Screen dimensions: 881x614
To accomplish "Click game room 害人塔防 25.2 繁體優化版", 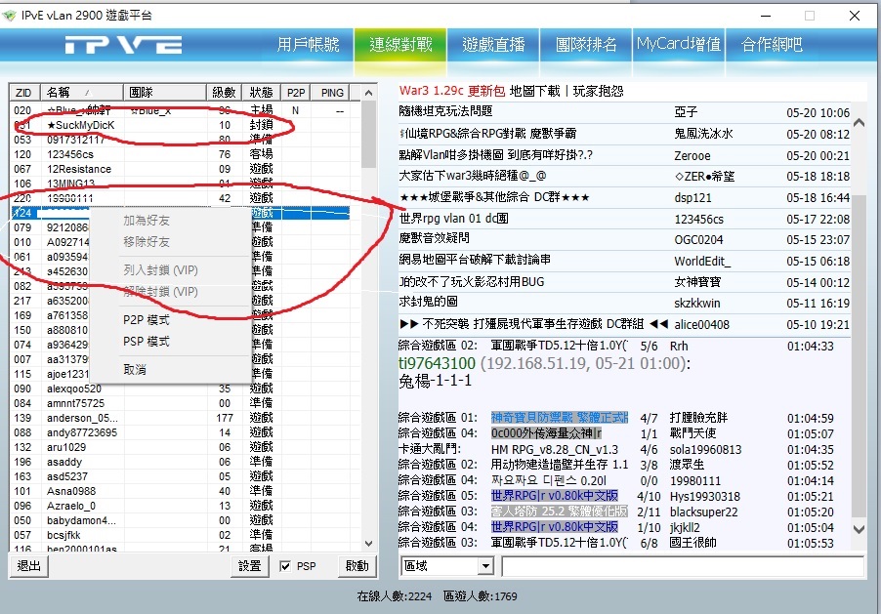I will [559, 512].
